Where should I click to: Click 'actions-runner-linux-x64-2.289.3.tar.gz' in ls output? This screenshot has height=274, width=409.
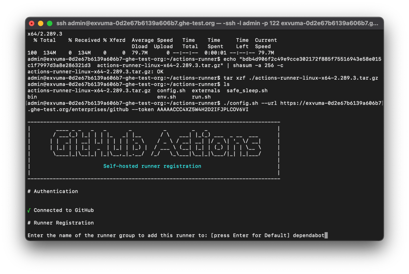click(x=89, y=91)
